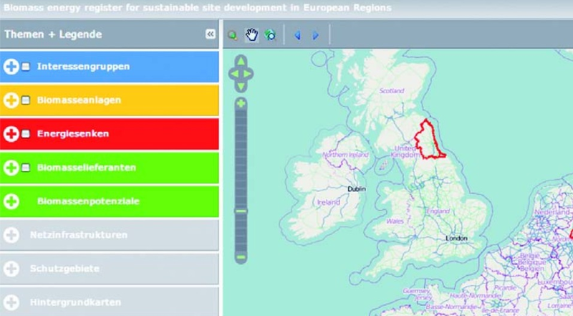The image size is (573, 316).
Task: Check the Biomasselieferanten layer box
Action: [x=26, y=168]
